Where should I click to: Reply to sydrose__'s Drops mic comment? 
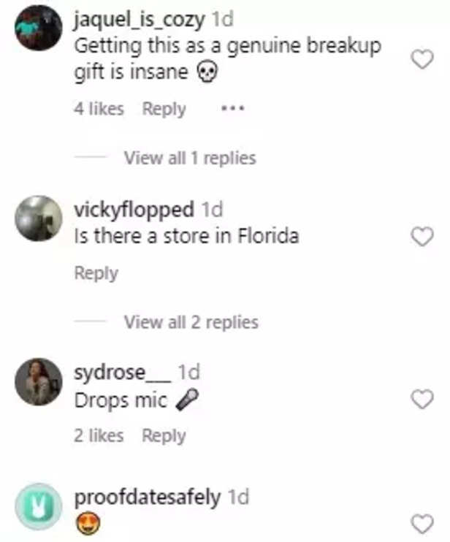[164, 436]
